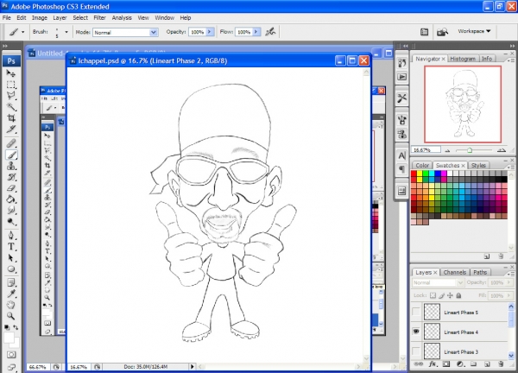This screenshot has width=518, height=373.
Task: Switch to the Channels tab
Action: (455, 272)
